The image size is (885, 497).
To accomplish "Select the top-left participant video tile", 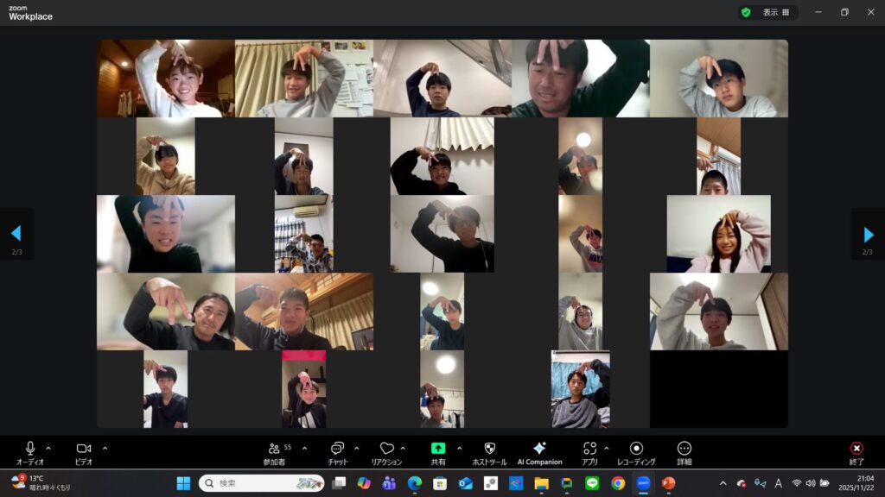I will pos(166,79).
